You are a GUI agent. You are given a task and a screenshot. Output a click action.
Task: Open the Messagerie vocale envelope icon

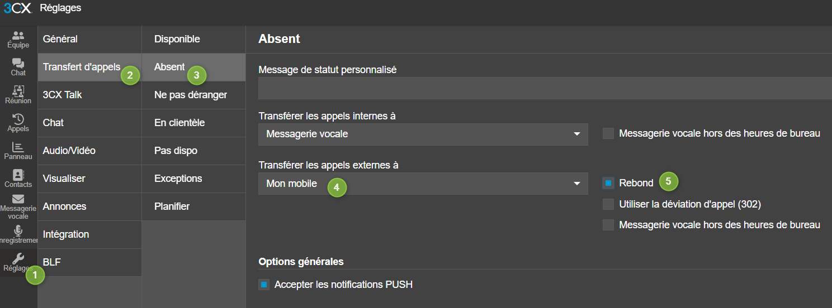click(x=18, y=199)
